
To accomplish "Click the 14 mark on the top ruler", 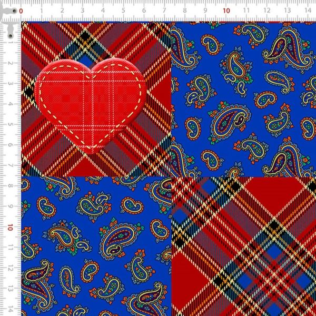I will [308, 11].
